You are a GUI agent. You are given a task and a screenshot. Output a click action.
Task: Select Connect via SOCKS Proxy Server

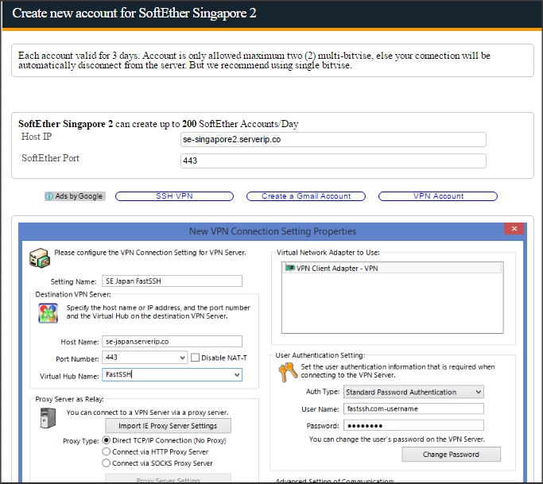tap(107, 463)
